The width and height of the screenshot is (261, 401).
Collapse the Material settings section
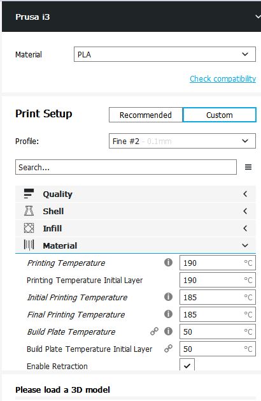tap(136, 245)
